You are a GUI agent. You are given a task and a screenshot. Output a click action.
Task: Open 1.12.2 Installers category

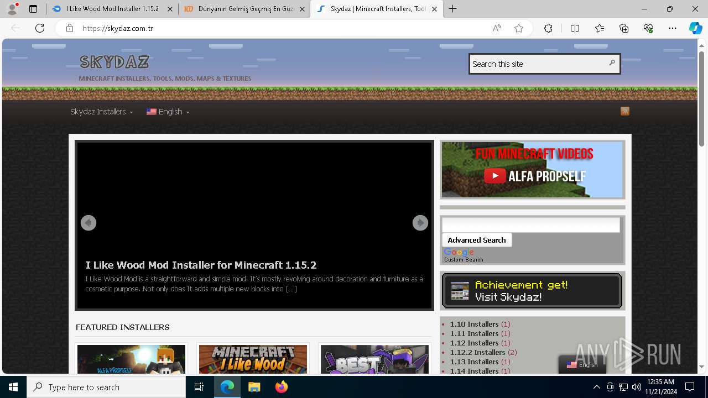point(477,352)
